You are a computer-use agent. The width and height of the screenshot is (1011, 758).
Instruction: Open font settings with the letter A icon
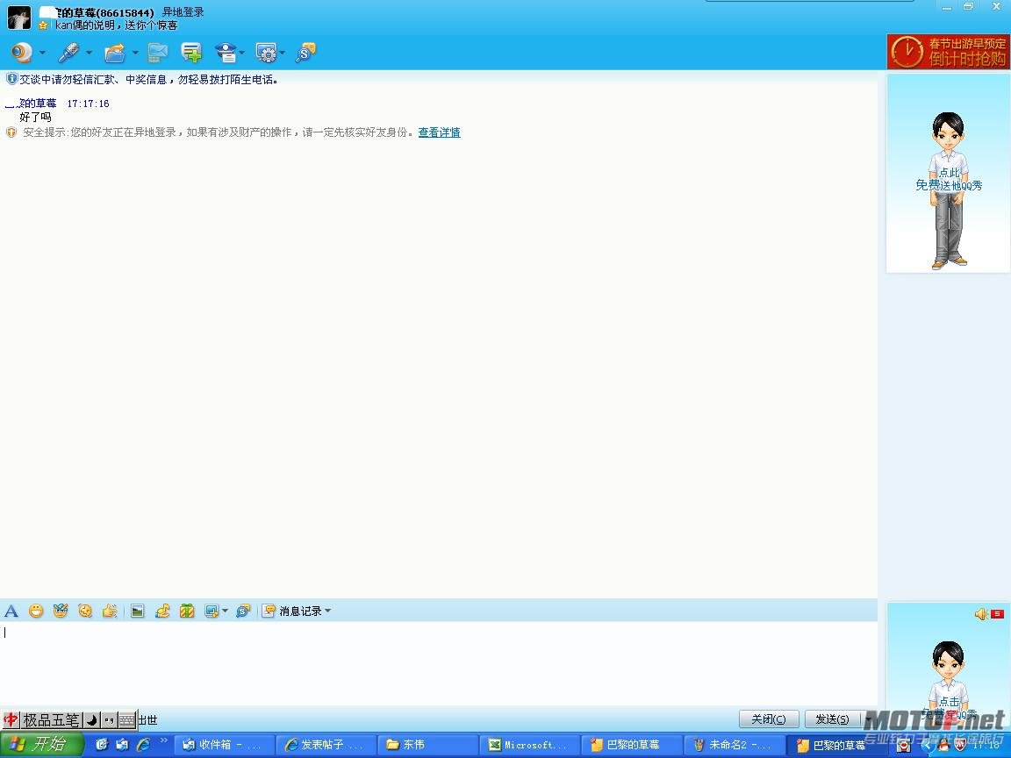pyautogui.click(x=11, y=611)
